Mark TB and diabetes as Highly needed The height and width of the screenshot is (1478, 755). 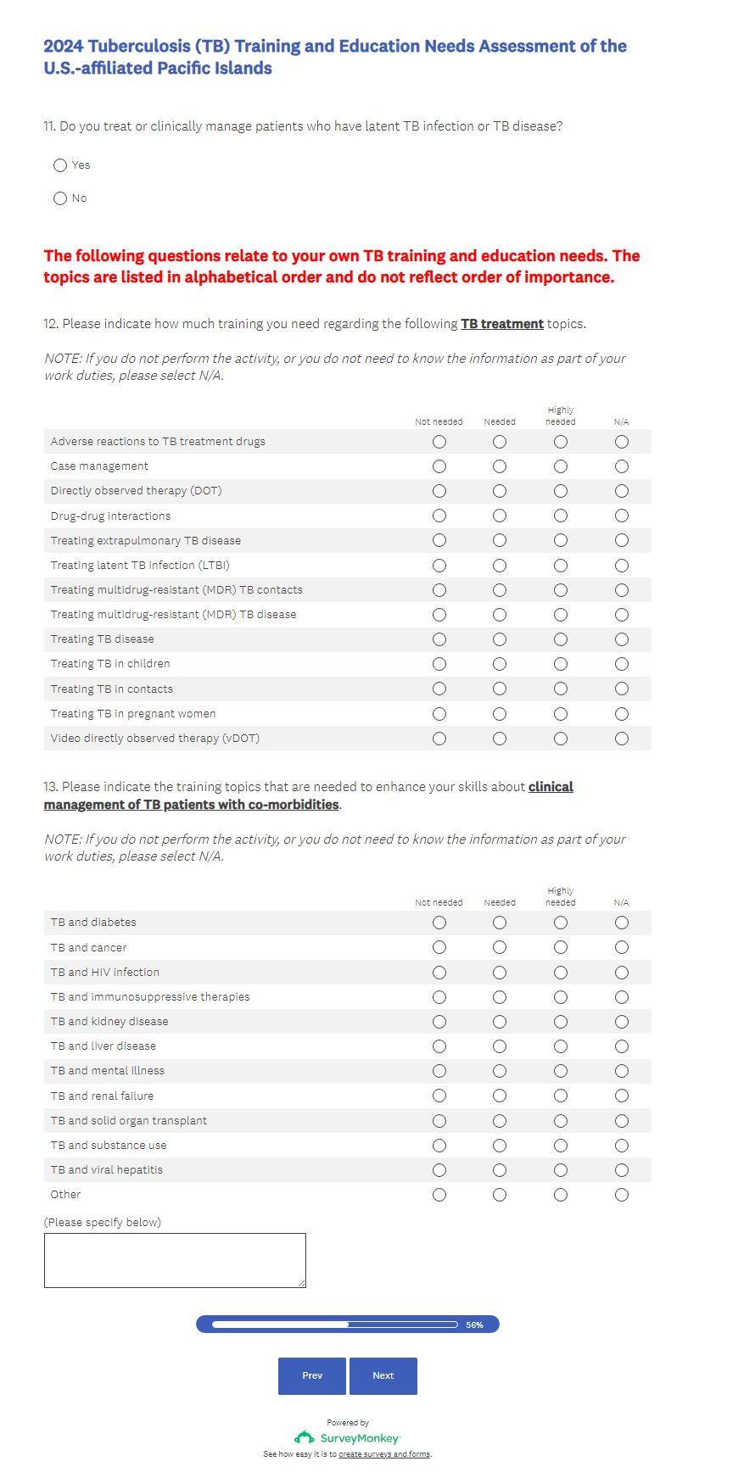(x=561, y=923)
